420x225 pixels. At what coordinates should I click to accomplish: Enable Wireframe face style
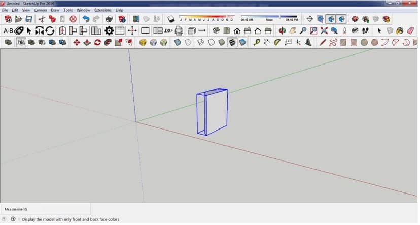coord(201,42)
